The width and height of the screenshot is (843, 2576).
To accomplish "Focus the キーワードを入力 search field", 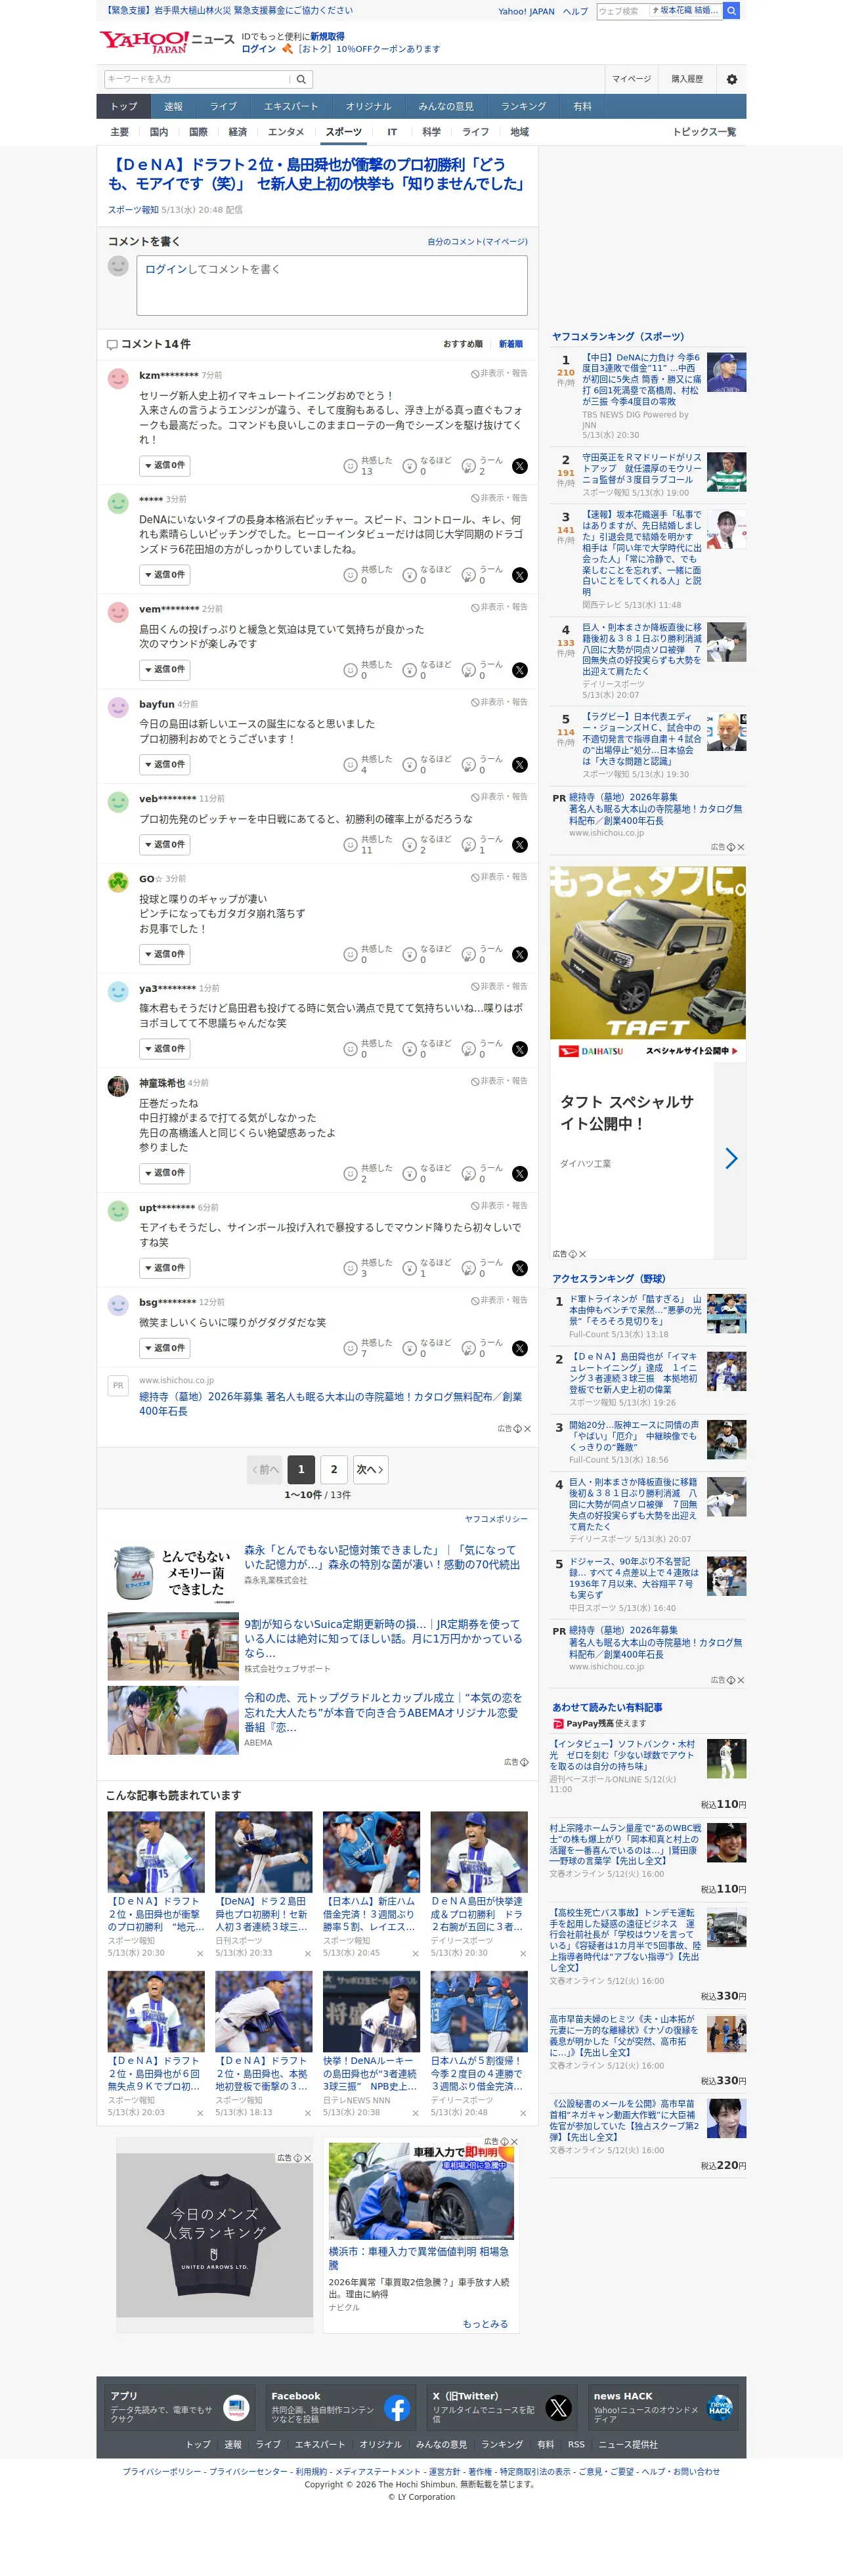I will tap(197, 79).
